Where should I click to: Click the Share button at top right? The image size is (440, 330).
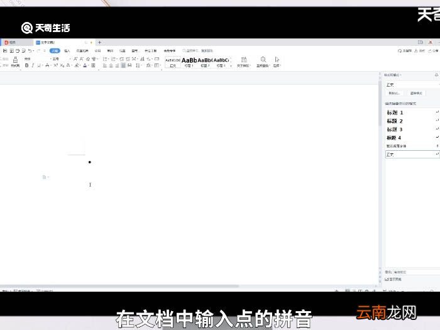pos(434,51)
